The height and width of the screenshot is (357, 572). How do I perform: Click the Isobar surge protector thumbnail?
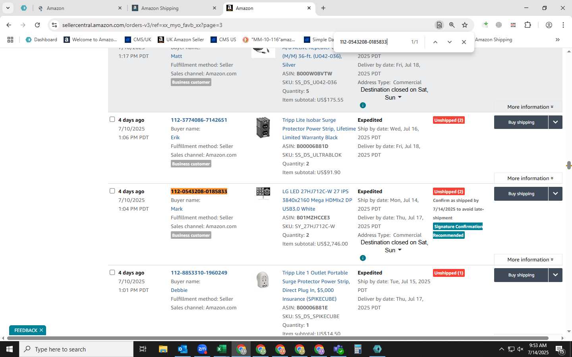coord(263,127)
